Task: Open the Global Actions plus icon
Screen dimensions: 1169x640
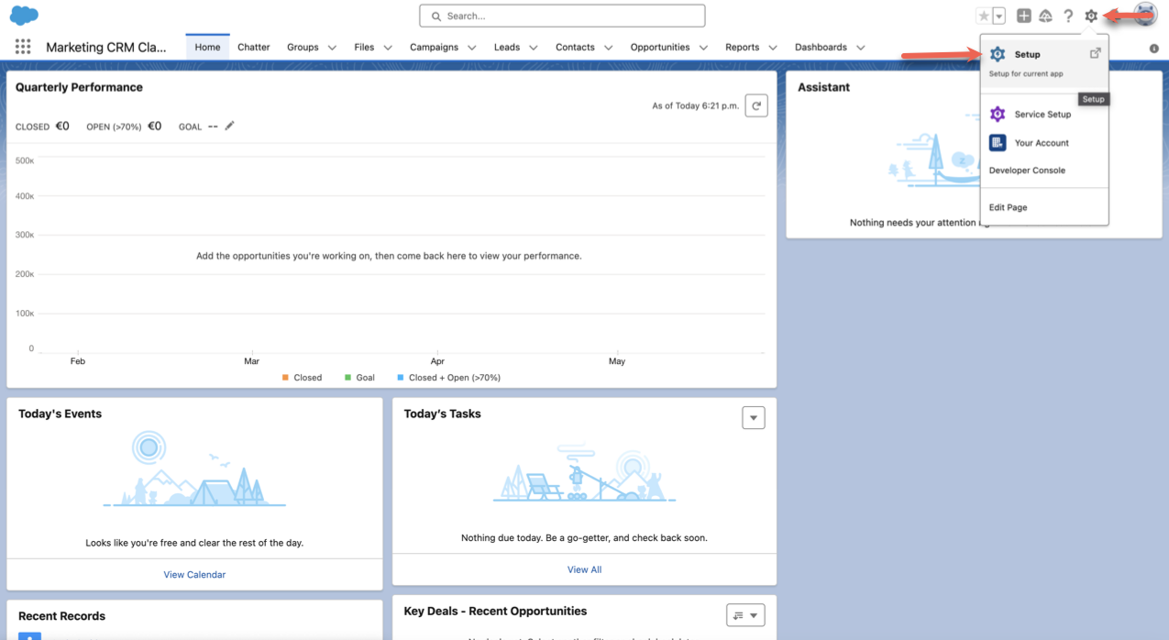Action: 1024,16
